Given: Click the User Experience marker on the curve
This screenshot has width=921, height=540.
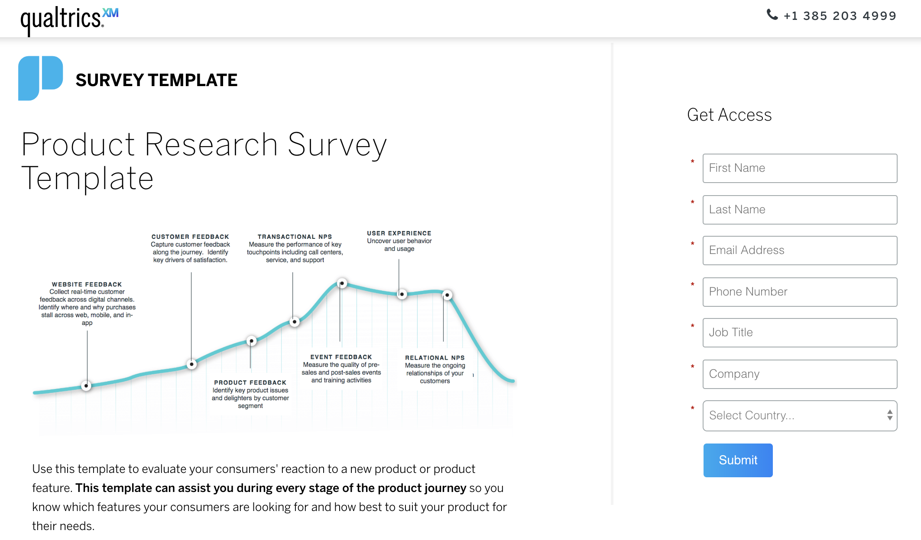Looking at the screenshot, I should [x=402, y=294].
